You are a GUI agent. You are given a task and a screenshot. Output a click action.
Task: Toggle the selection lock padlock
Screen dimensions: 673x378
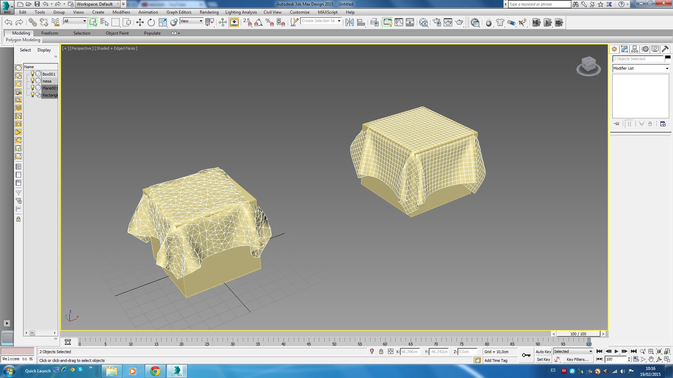pos(381,351)
